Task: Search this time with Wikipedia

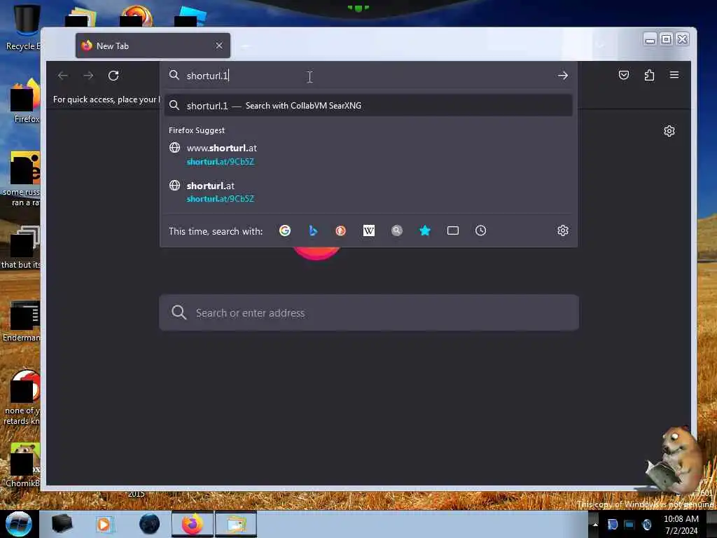Action: click(x=368, y=230)
